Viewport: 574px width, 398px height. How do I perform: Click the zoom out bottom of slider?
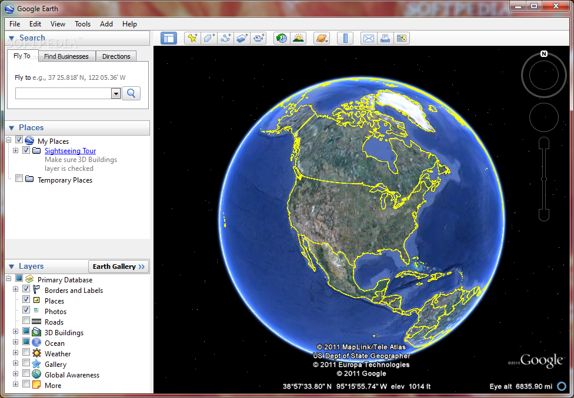point(544,215)
